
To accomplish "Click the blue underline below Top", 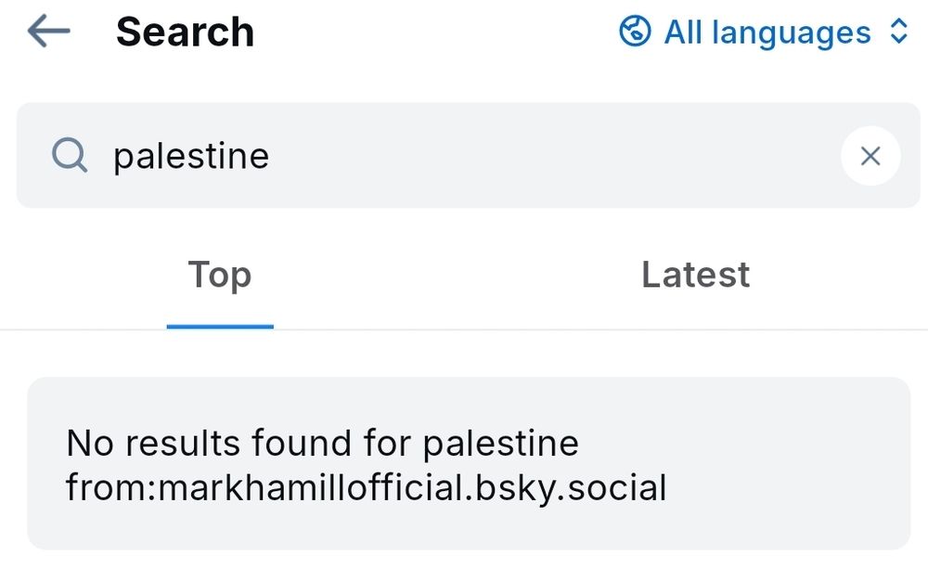I will (x=219, y=325).
